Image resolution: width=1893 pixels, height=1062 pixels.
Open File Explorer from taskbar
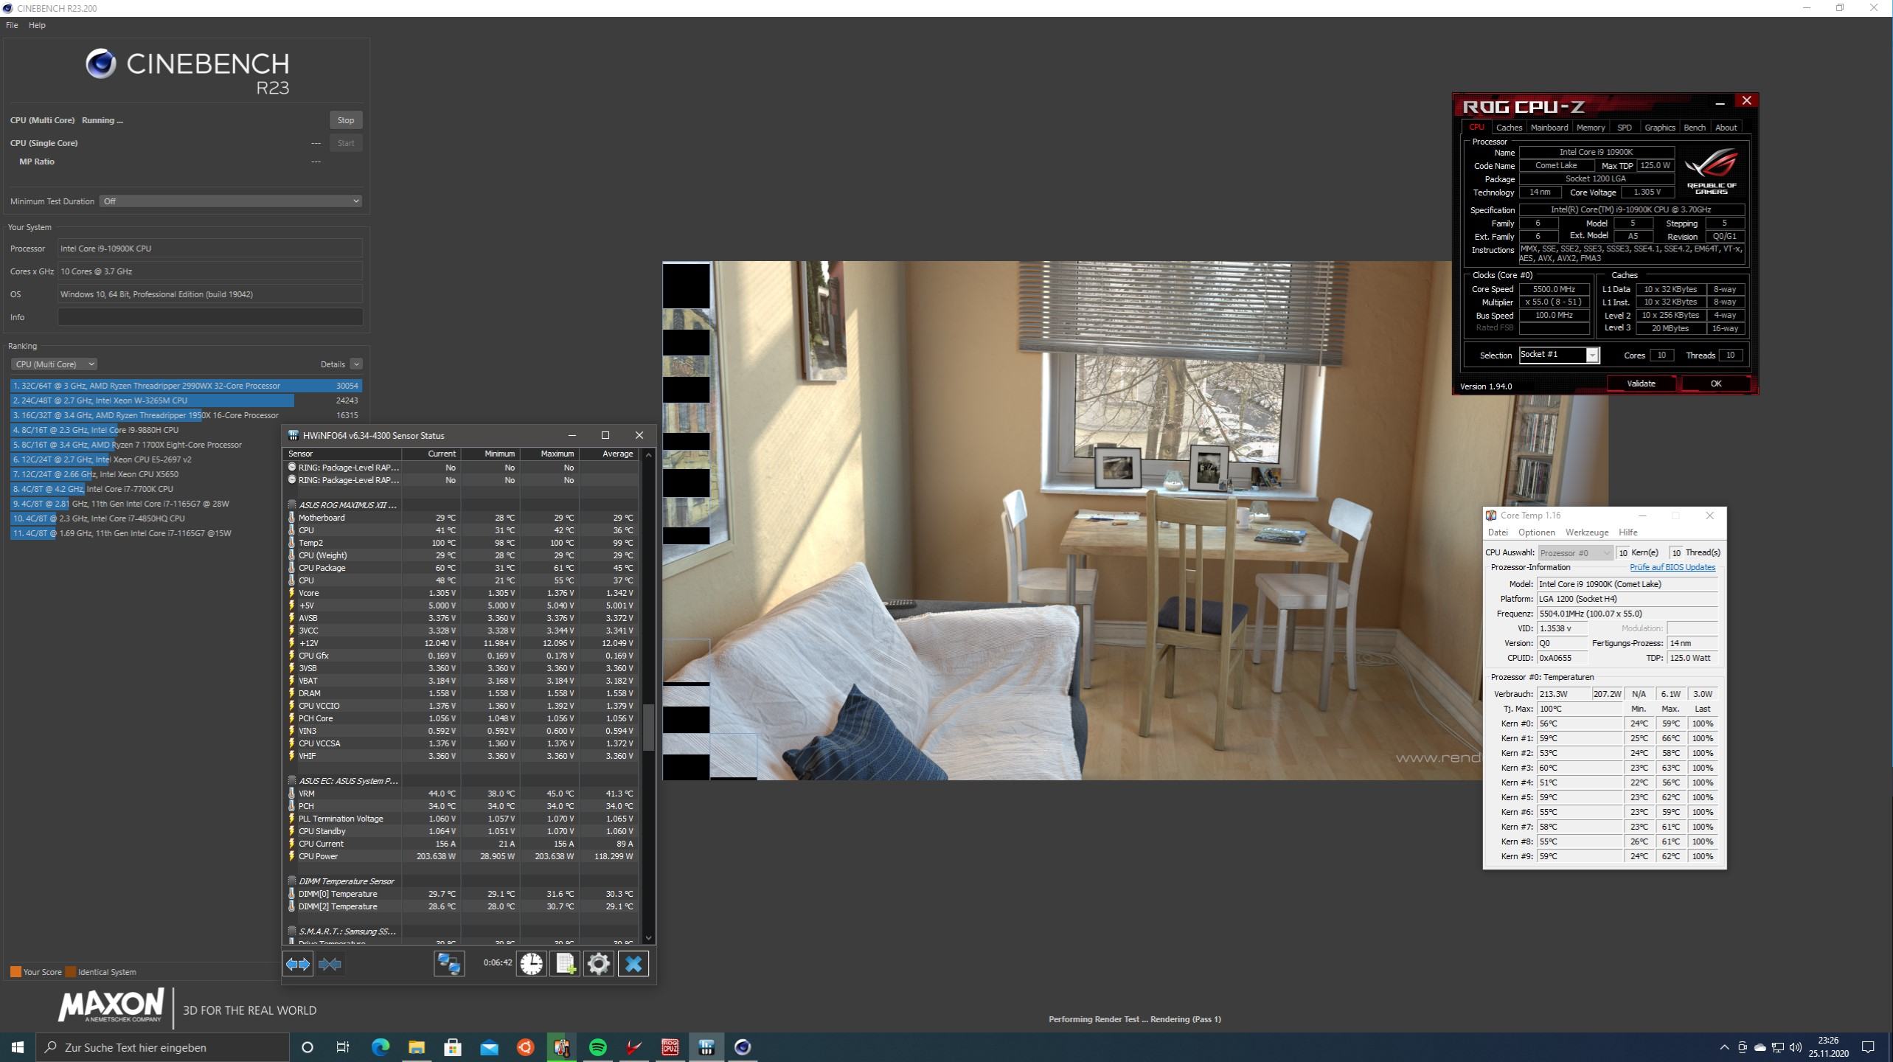point(417,1047)
